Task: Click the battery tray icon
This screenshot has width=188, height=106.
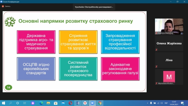Action: (x=155, y=103)
